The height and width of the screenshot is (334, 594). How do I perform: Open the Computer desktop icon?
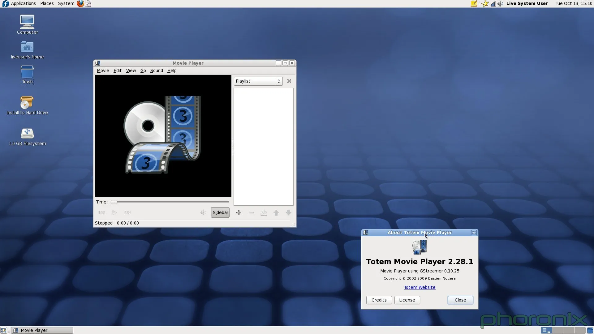click(x=27, y=24)
